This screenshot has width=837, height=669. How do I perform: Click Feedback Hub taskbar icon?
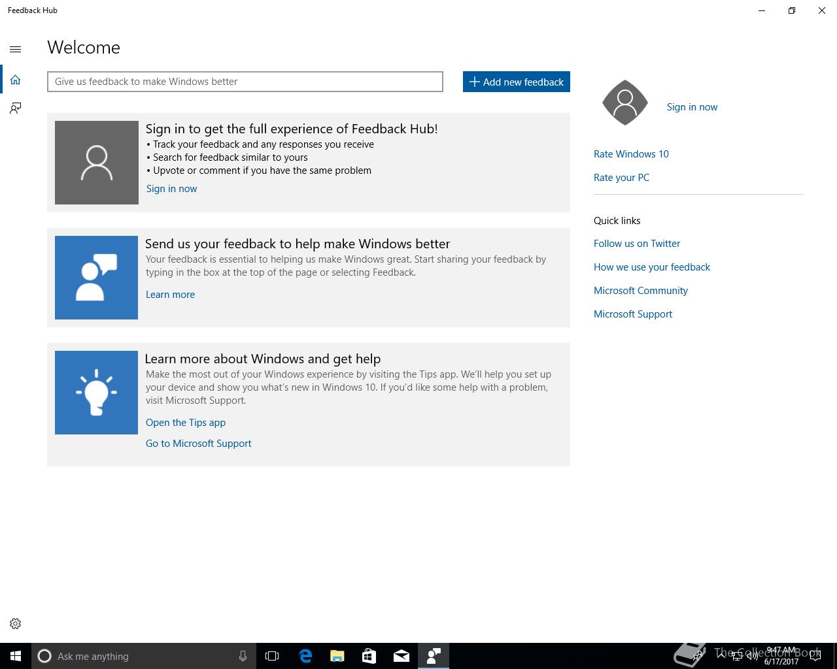coord(434,656)
